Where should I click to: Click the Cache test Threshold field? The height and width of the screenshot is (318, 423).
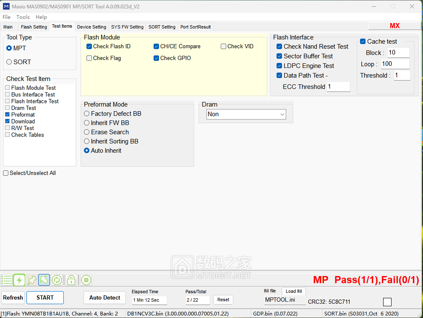click(x=402, y=75)
